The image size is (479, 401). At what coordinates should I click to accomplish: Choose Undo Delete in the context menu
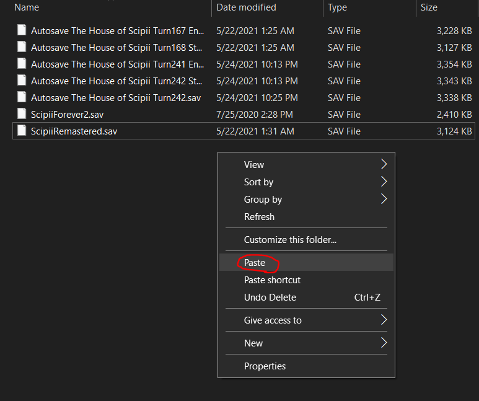[x=270, y=297]
